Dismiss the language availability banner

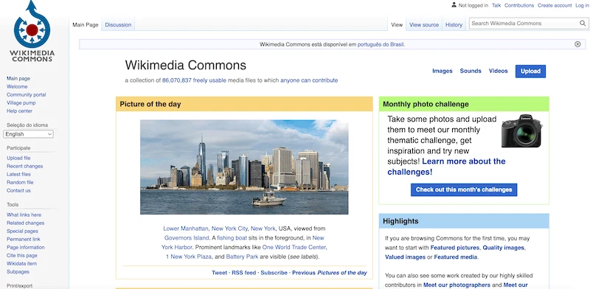pyautogui.click(x=577, y=44)
